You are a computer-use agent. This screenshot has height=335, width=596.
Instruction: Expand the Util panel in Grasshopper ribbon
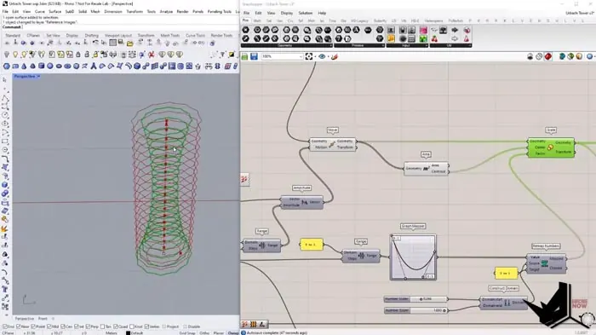pyautogui.click(x=470, y=45)
